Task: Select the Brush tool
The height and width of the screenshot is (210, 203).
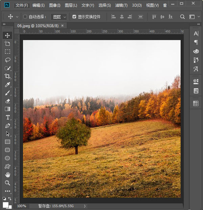Action: (7, 93)
